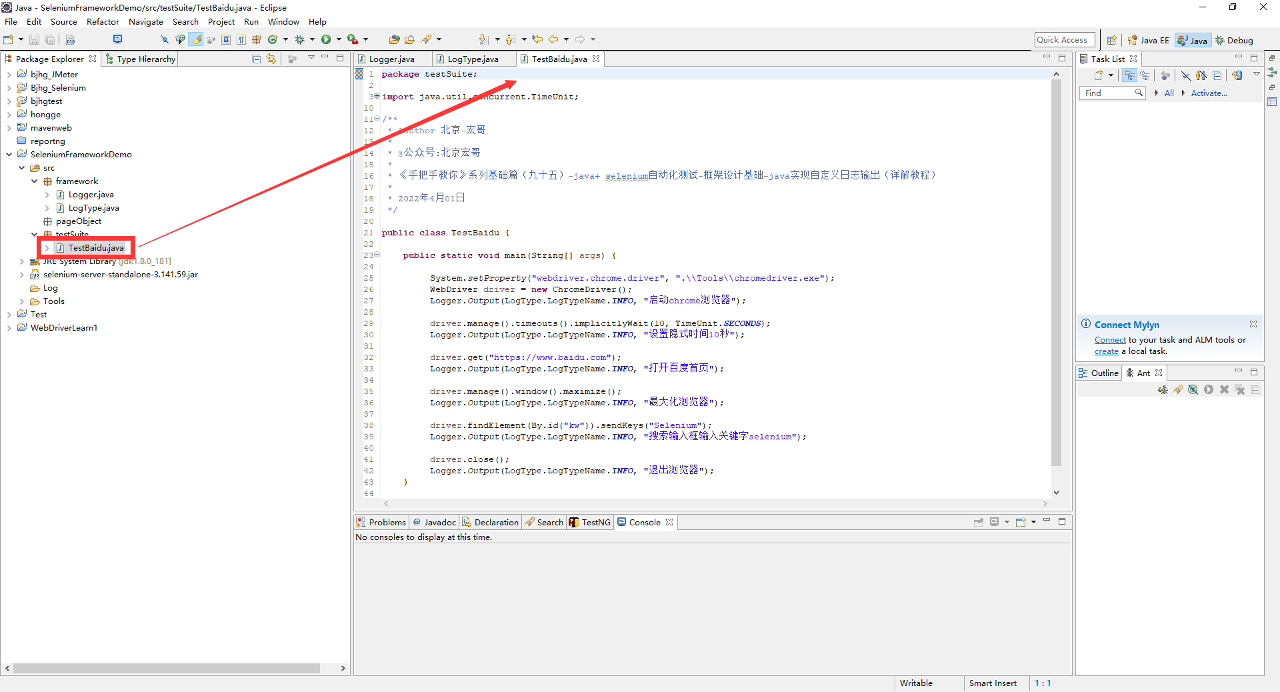Click the Quick Access search field
Screen dimensions: 1280x692
click(1065, 40)
